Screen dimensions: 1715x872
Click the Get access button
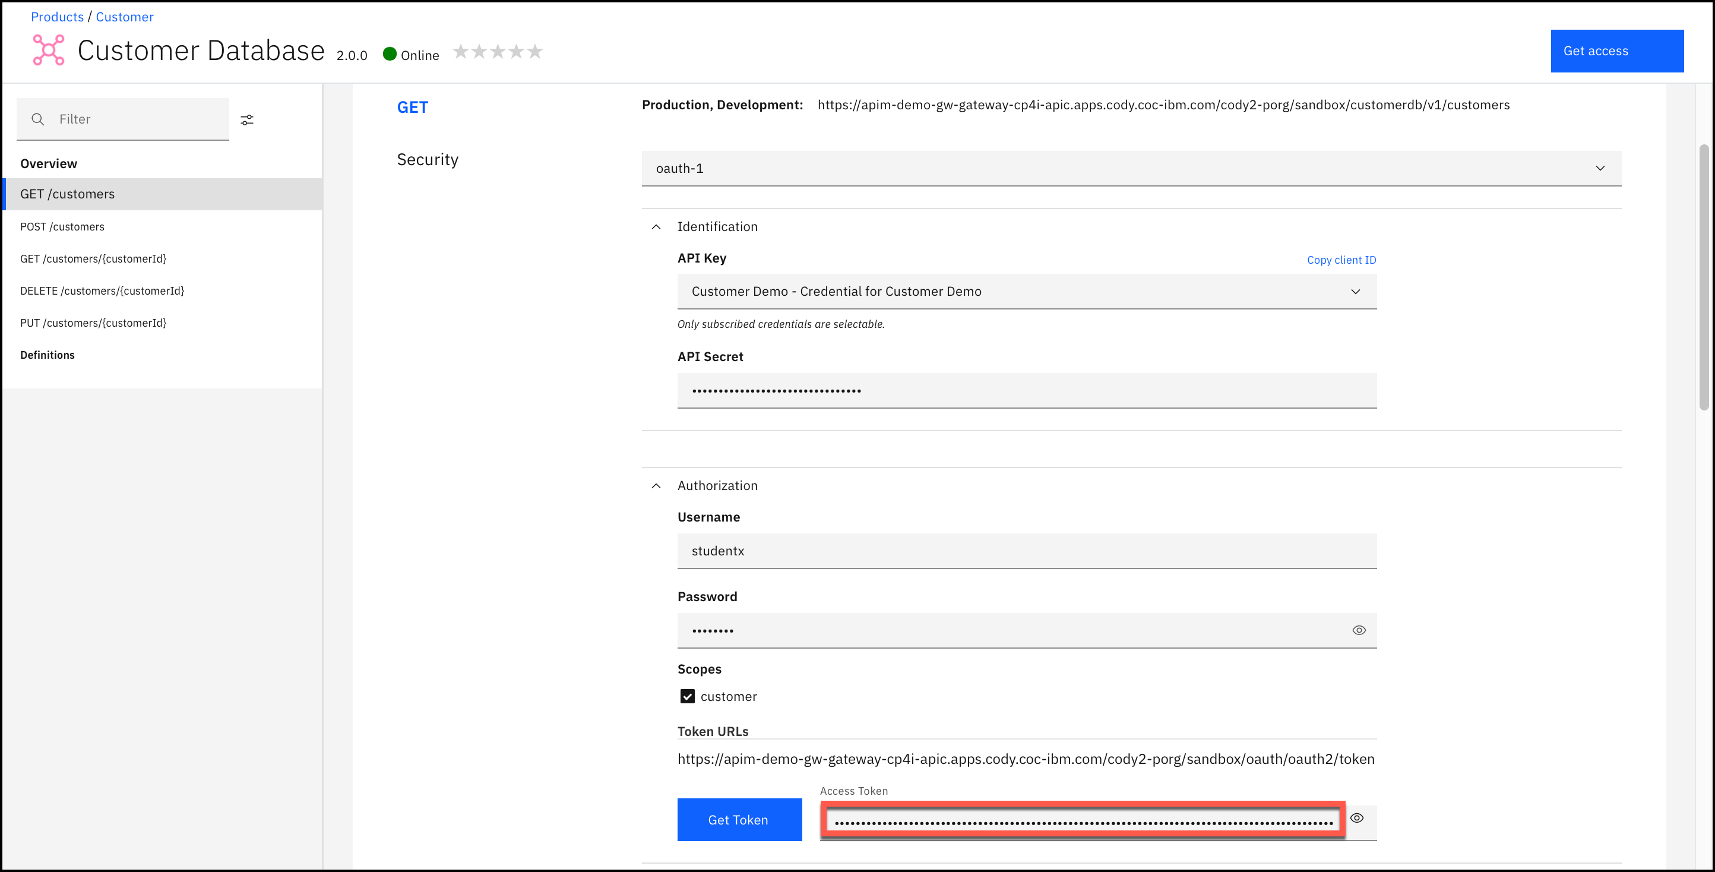coord(1616,51)
